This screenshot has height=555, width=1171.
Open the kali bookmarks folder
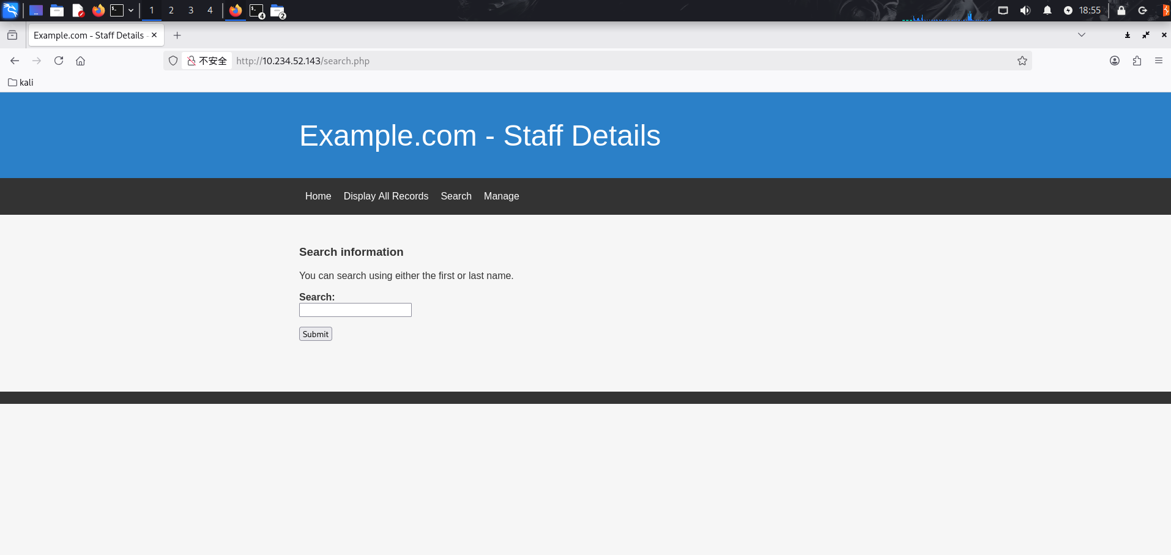point(21,83)
